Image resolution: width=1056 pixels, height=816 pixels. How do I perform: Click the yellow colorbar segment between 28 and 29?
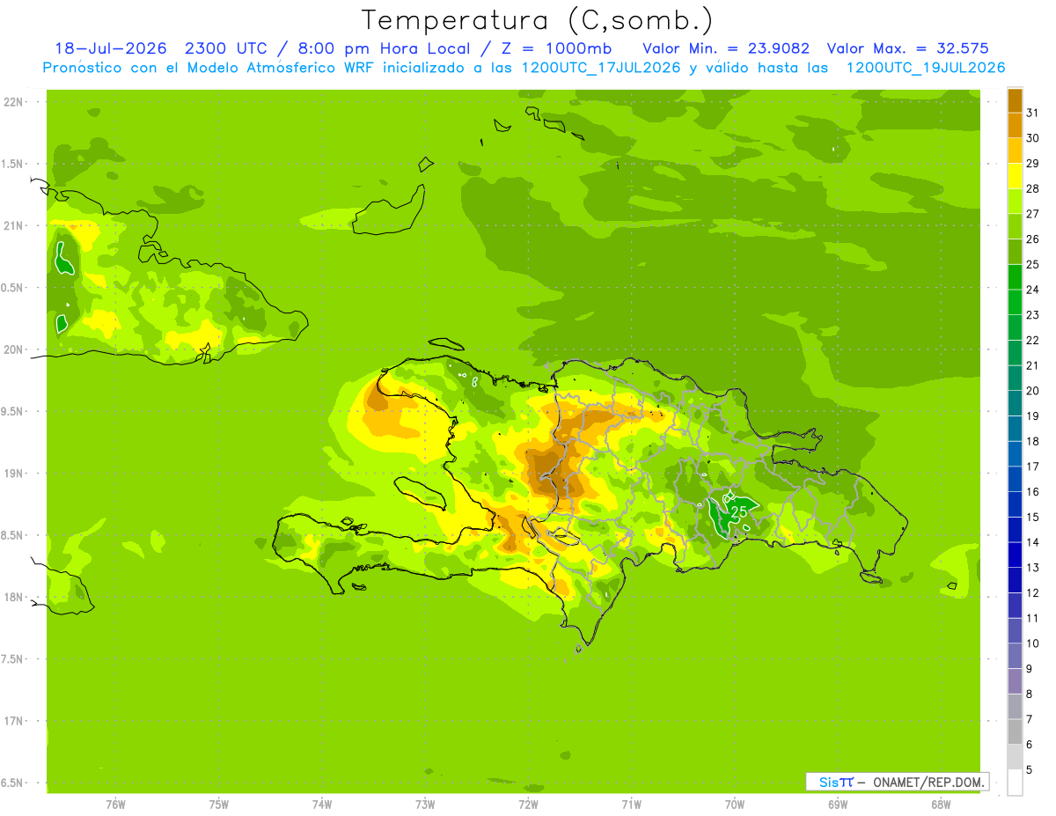point(1015,176)
